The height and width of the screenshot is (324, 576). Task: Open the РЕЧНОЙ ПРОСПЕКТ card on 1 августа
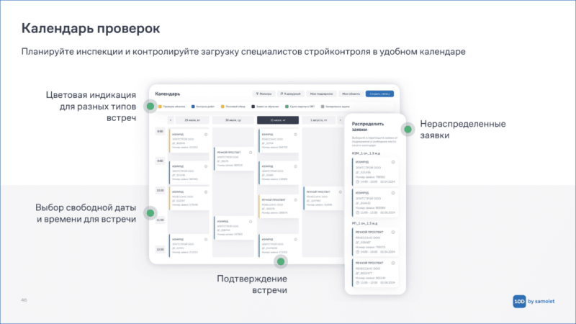coord(323,199)
